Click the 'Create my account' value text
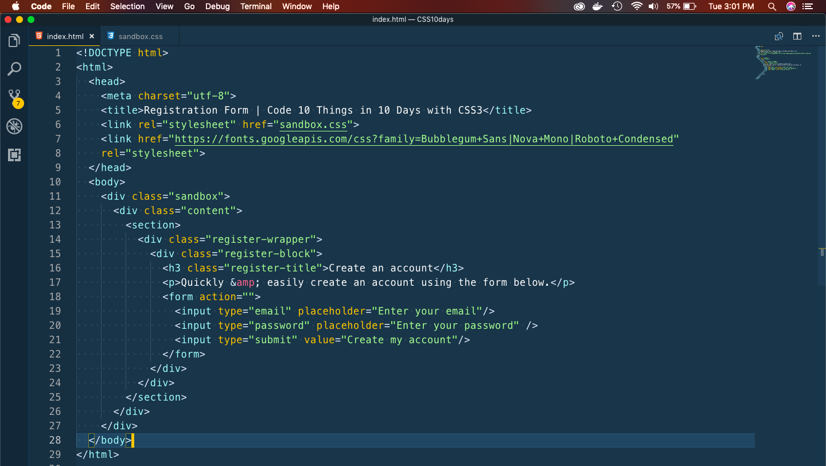This screenshot has width=826, height=466. pyautogui.click(x=399, y=340)
